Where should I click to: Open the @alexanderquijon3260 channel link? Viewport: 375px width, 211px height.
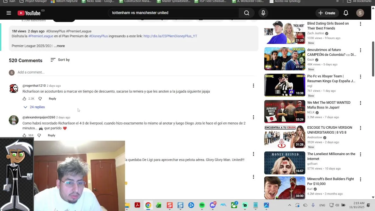[39, 117]
